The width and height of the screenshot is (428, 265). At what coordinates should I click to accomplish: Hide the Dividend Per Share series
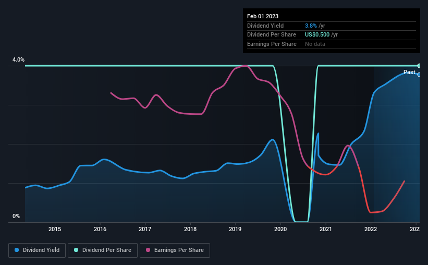pyautogui.click(x=106, y=250)
